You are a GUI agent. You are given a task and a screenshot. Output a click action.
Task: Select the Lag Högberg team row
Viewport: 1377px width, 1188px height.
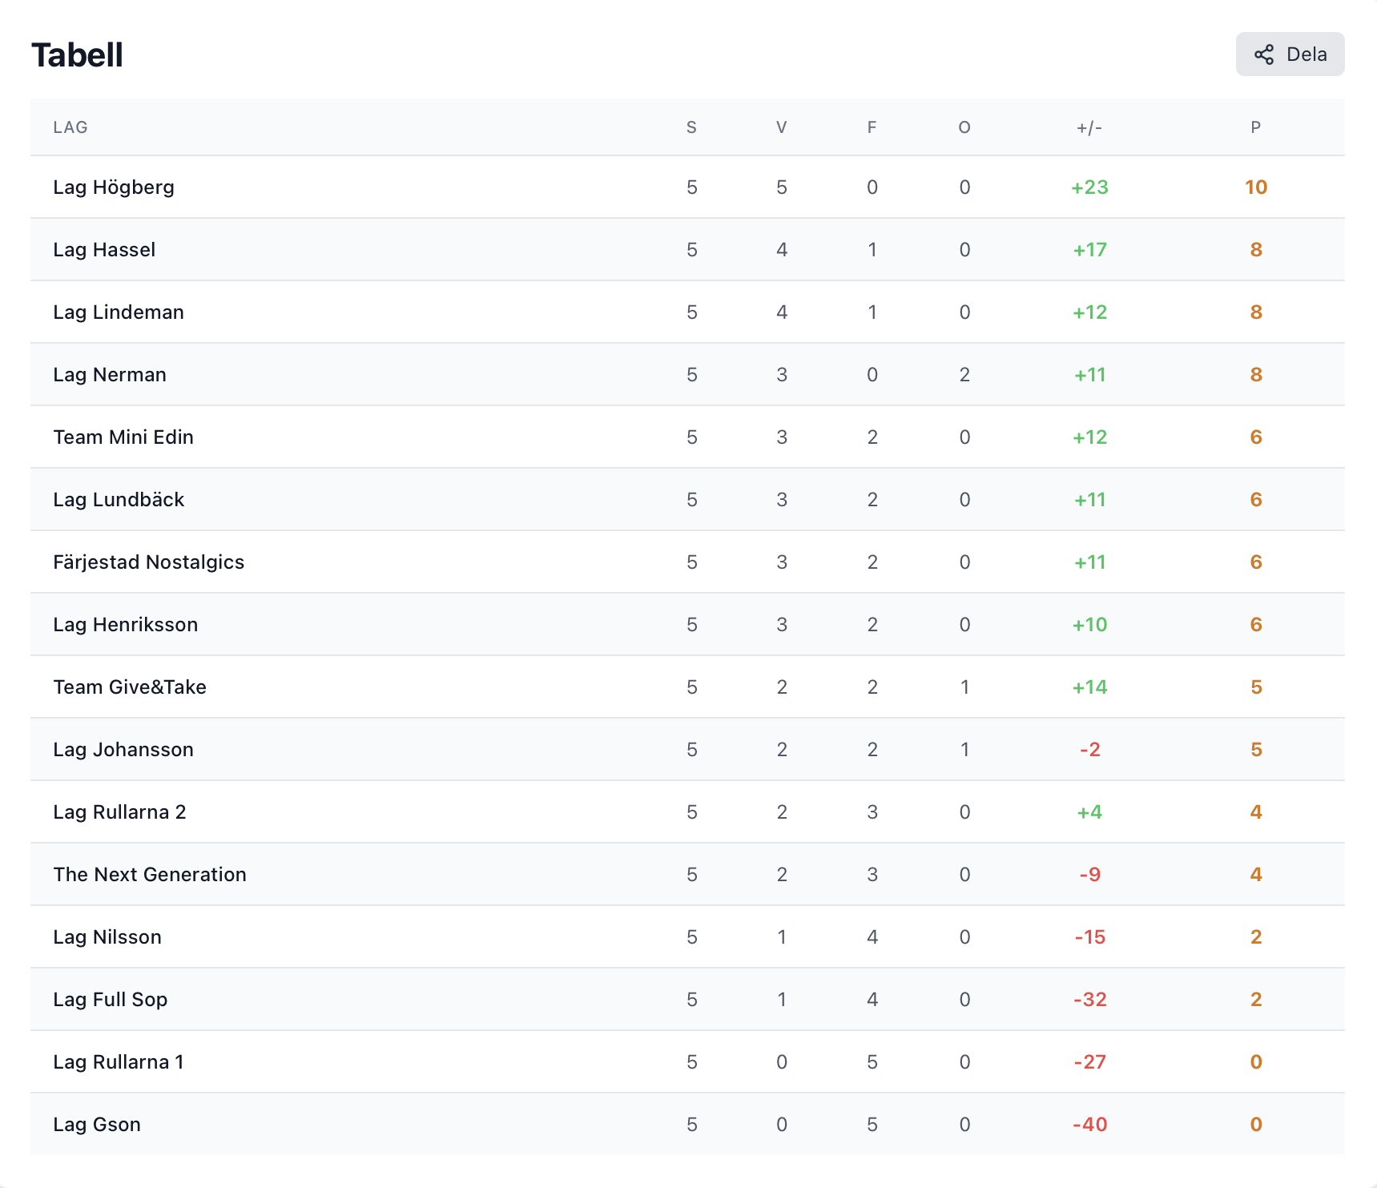687,187
